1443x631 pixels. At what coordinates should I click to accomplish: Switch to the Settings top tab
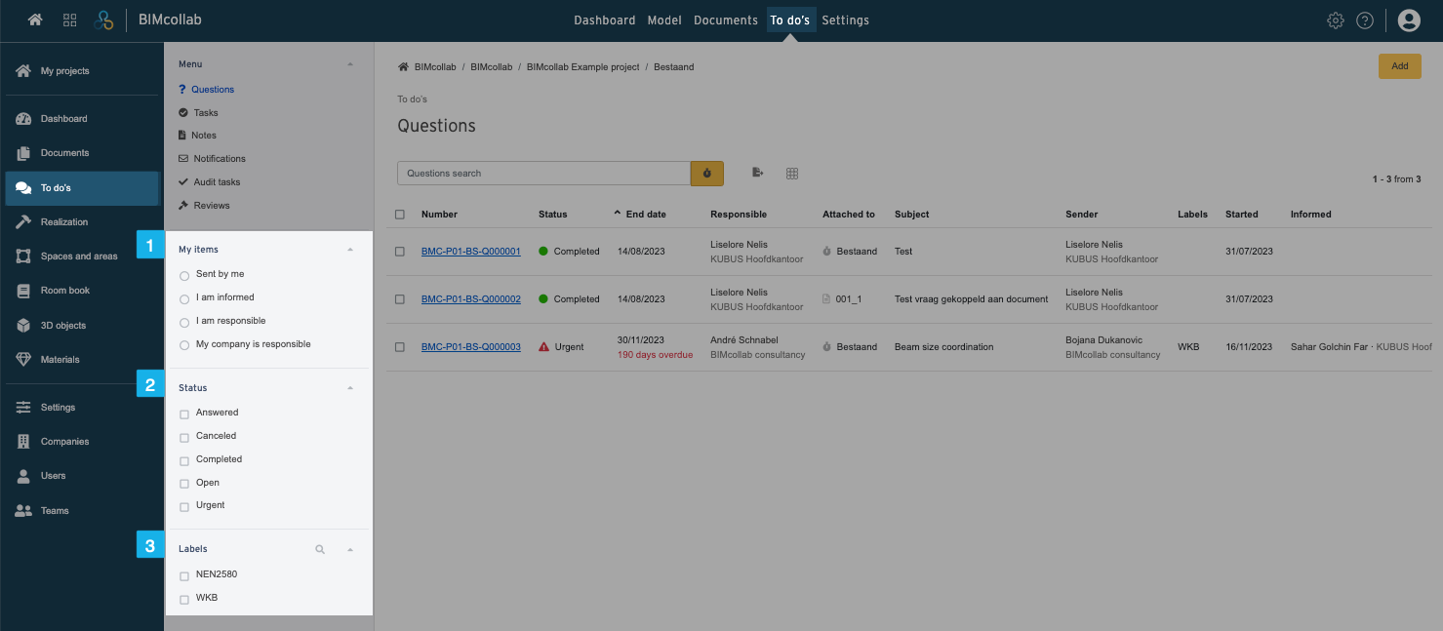coord(845,20)
